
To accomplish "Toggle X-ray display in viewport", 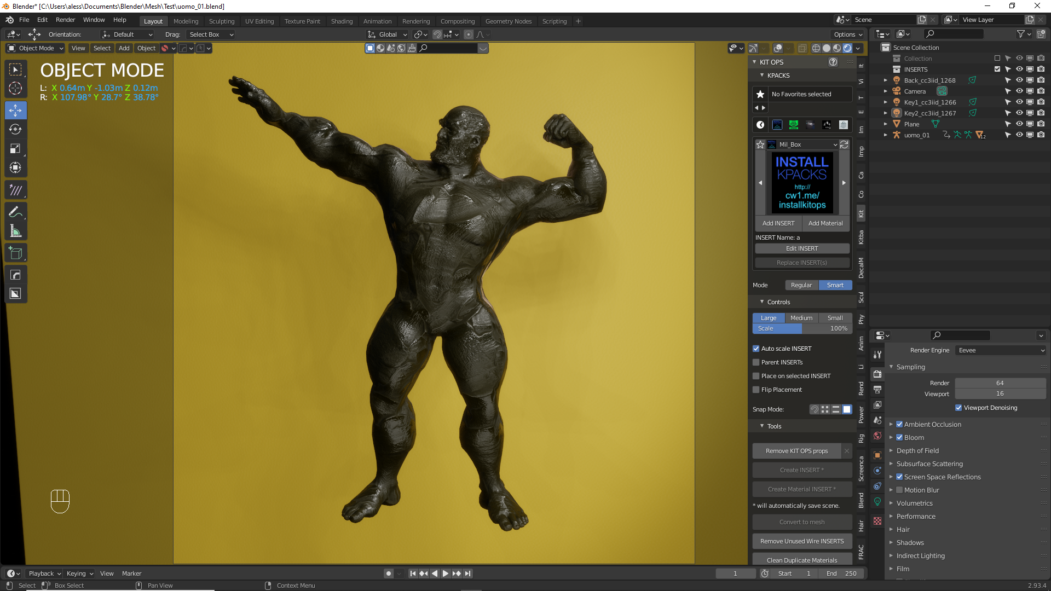I will 802,48.
